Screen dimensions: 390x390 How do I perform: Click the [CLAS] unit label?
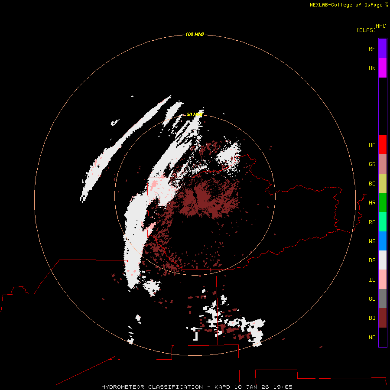tap(366, 30)
